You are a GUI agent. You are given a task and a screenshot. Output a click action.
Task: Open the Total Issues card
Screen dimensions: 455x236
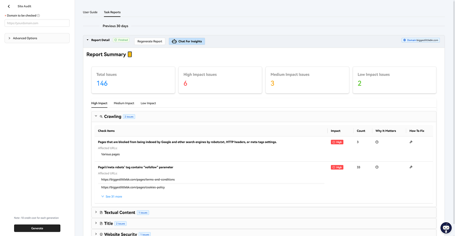pyautogui.click(x=133, y=80)
